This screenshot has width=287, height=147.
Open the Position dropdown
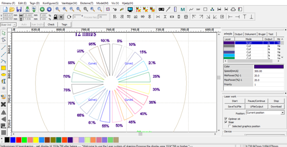tap(283, 112)
